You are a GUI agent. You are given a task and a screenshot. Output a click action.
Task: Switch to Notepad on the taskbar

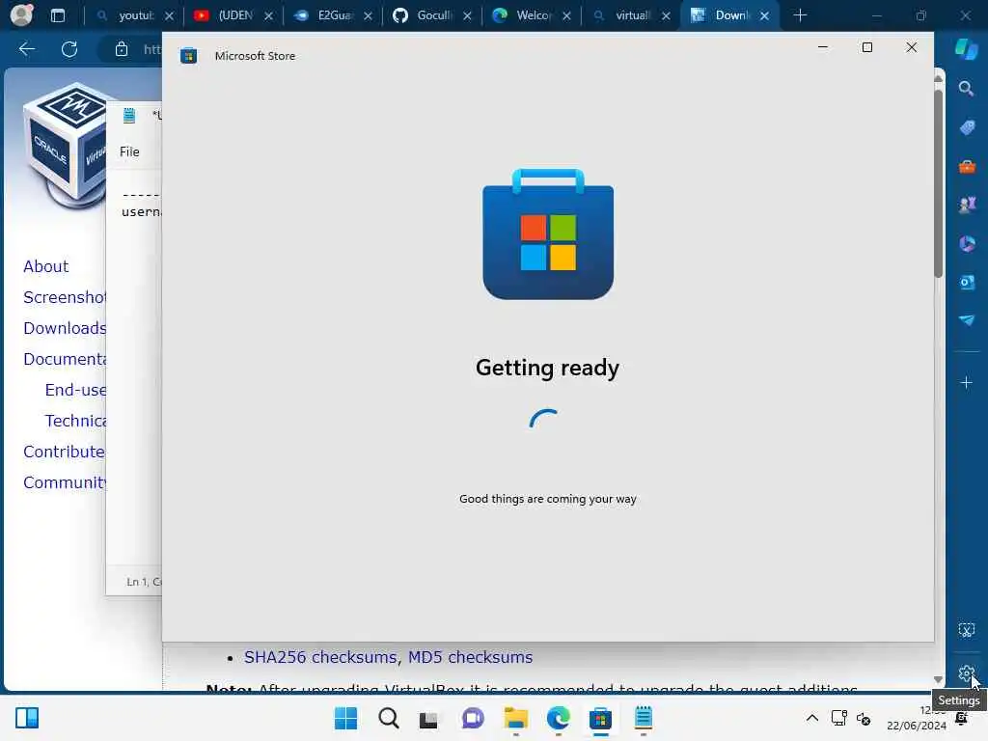tap(644, 718)
